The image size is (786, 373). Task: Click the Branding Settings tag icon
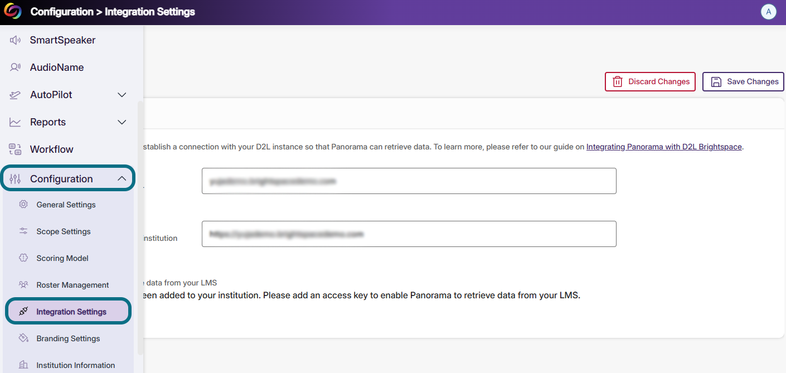23,338
